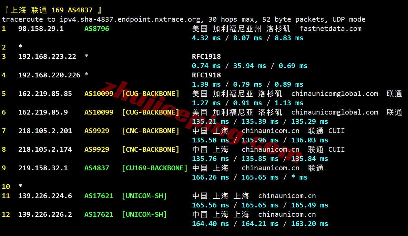Image resolution: width=408 pixels, height=236 pixels.
Task: Click the 135.76 ms latency value
Action: point(210,159)
